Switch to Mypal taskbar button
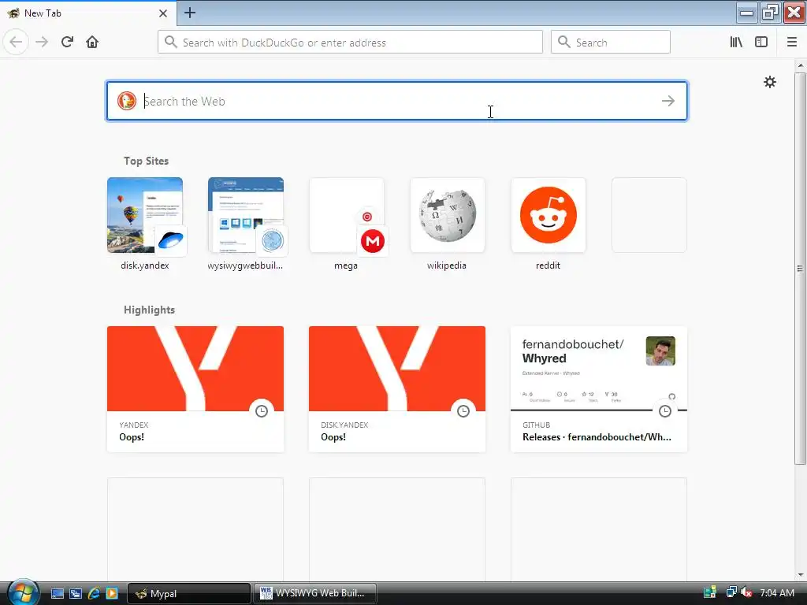This screenshot has width=807, height=605. (x=189, y=593)
